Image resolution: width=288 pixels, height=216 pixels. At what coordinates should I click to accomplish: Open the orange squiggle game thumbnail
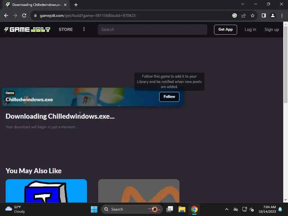tap(139, 191)
